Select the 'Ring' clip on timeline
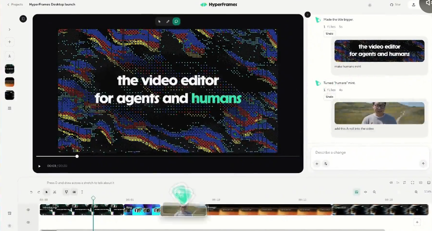 (x=142, y=210)
